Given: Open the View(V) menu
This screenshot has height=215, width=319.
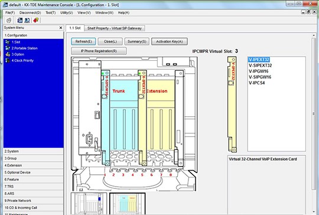Looking at the screenshot, I should 84,12.
